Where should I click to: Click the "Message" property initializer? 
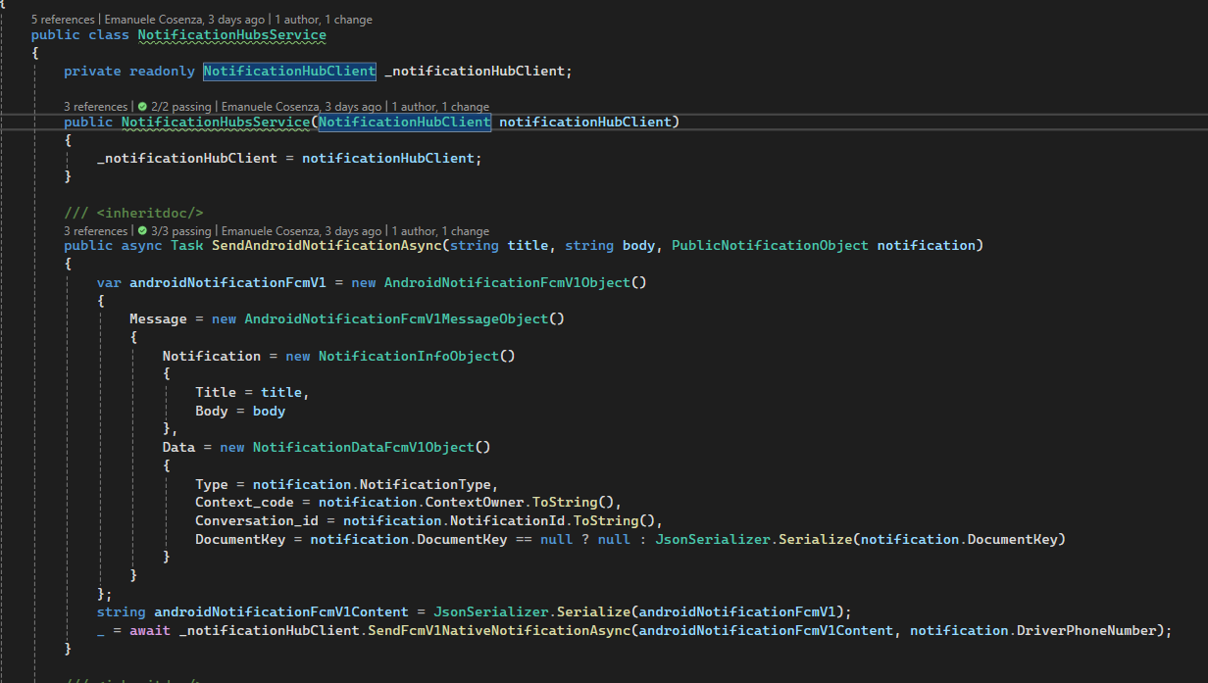tap(158, 318)
